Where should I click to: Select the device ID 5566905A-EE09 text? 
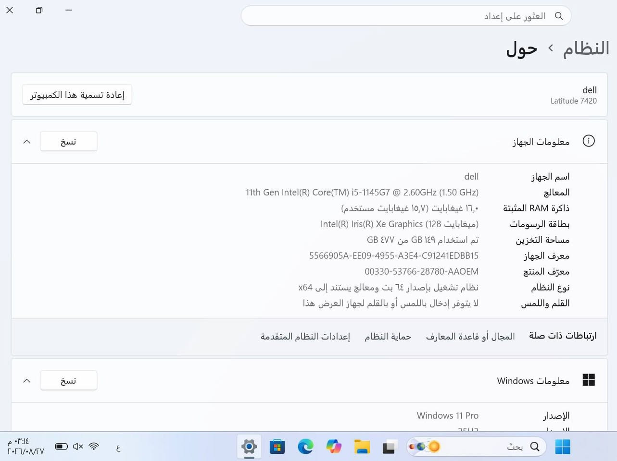393,255
